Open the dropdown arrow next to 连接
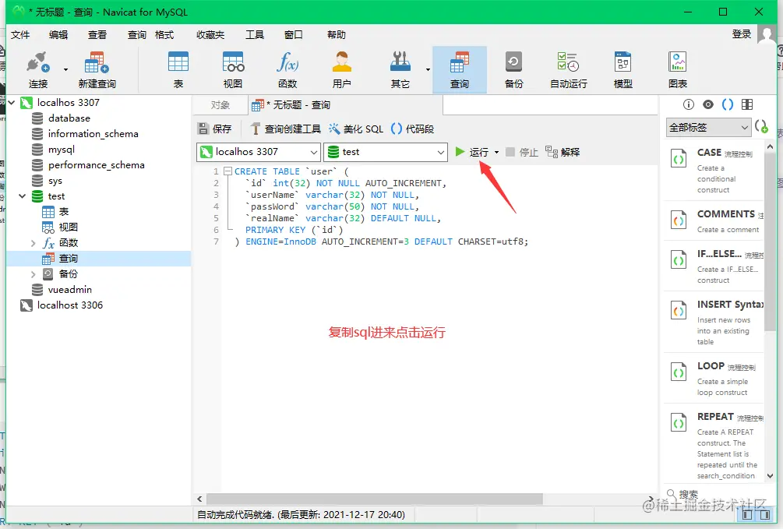783x529 pixels. pyautogui.click(x=65, y=69)
